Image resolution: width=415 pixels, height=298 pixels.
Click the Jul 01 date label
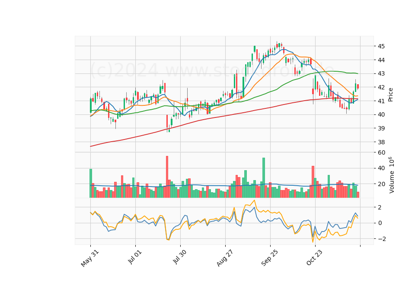point(135,257)
